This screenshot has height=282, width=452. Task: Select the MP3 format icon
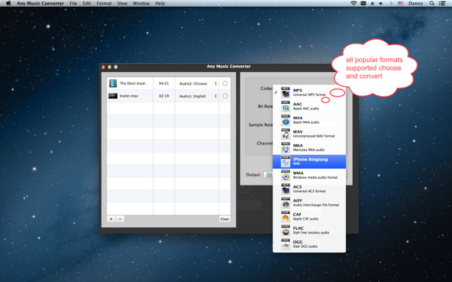[285, 92]
